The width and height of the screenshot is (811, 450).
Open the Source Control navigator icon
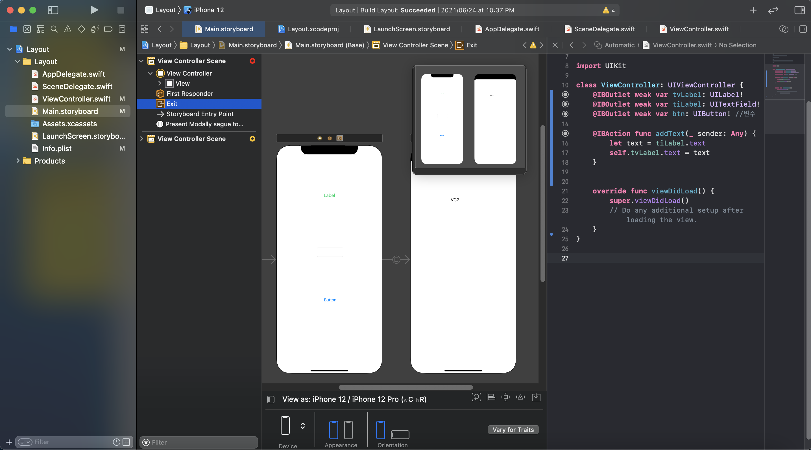pos(27,29)
